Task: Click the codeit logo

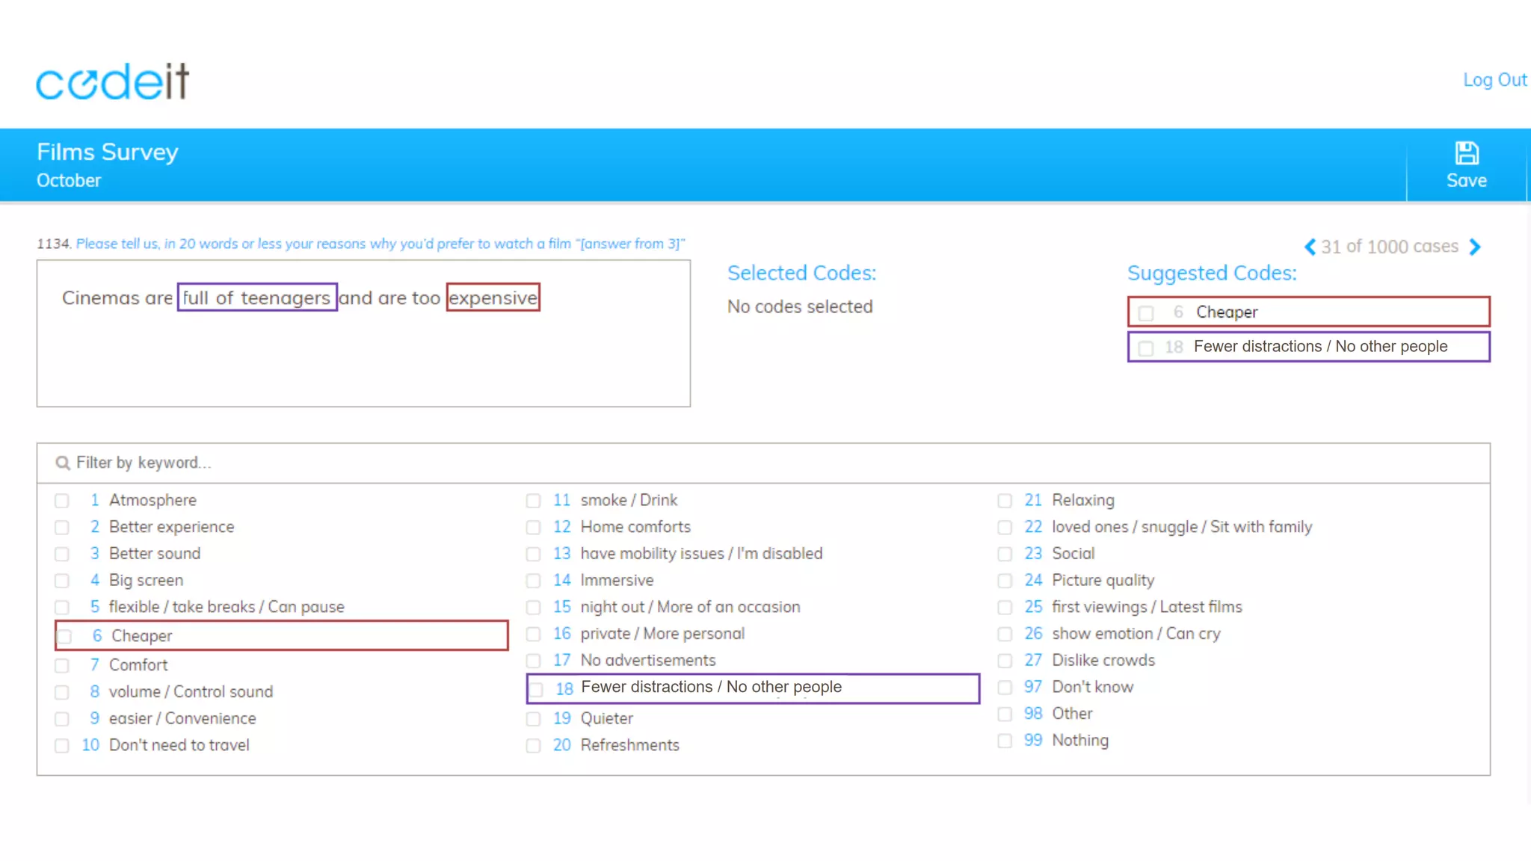Action: tap(113, 81)
